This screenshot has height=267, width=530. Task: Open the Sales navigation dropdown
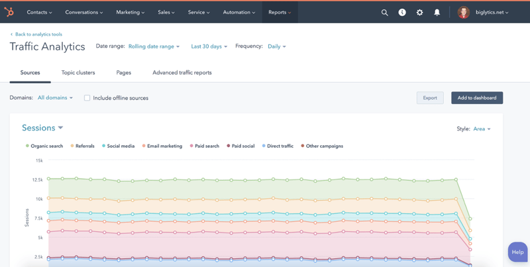pos(166,13)
